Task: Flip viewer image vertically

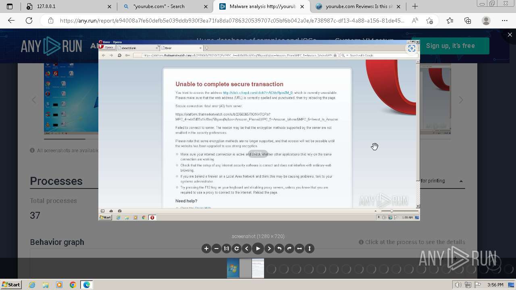Action: click(x=310, y=249)
